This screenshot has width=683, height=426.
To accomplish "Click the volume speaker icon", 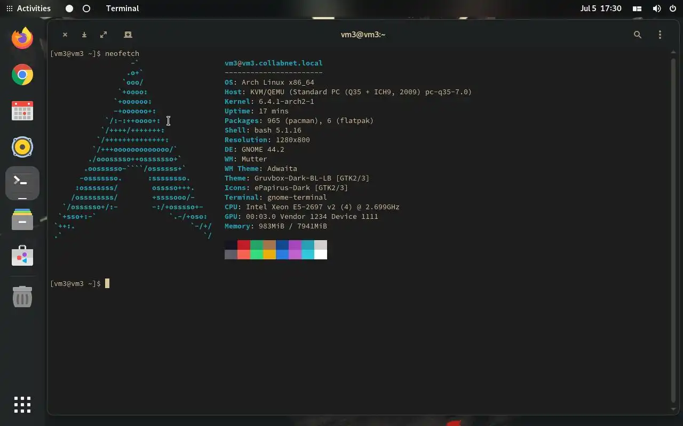I will click(x=657, y=9).
